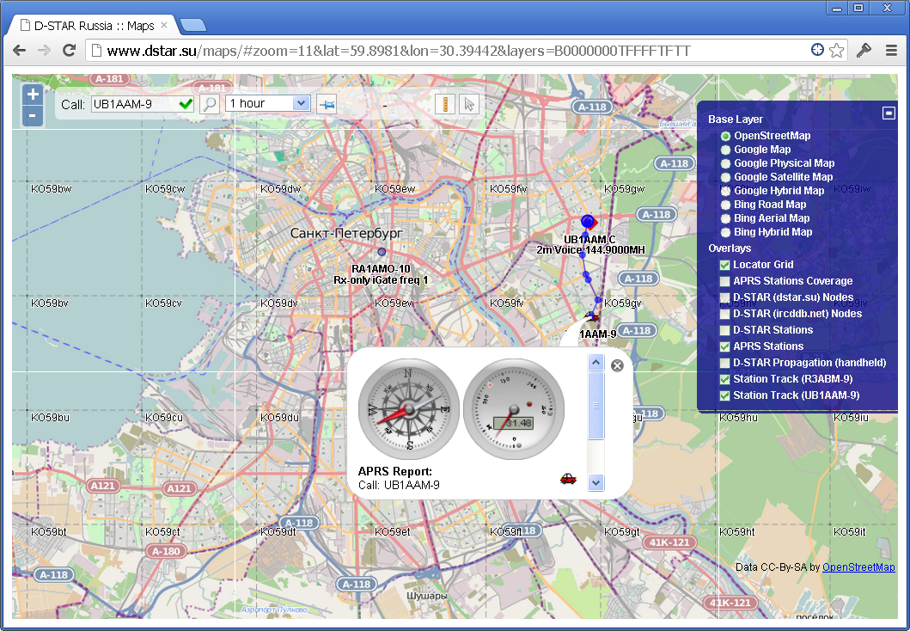Go back in browser history
Image resolution: width=910 pixels, height=631 pixels.
pos(19,51)
